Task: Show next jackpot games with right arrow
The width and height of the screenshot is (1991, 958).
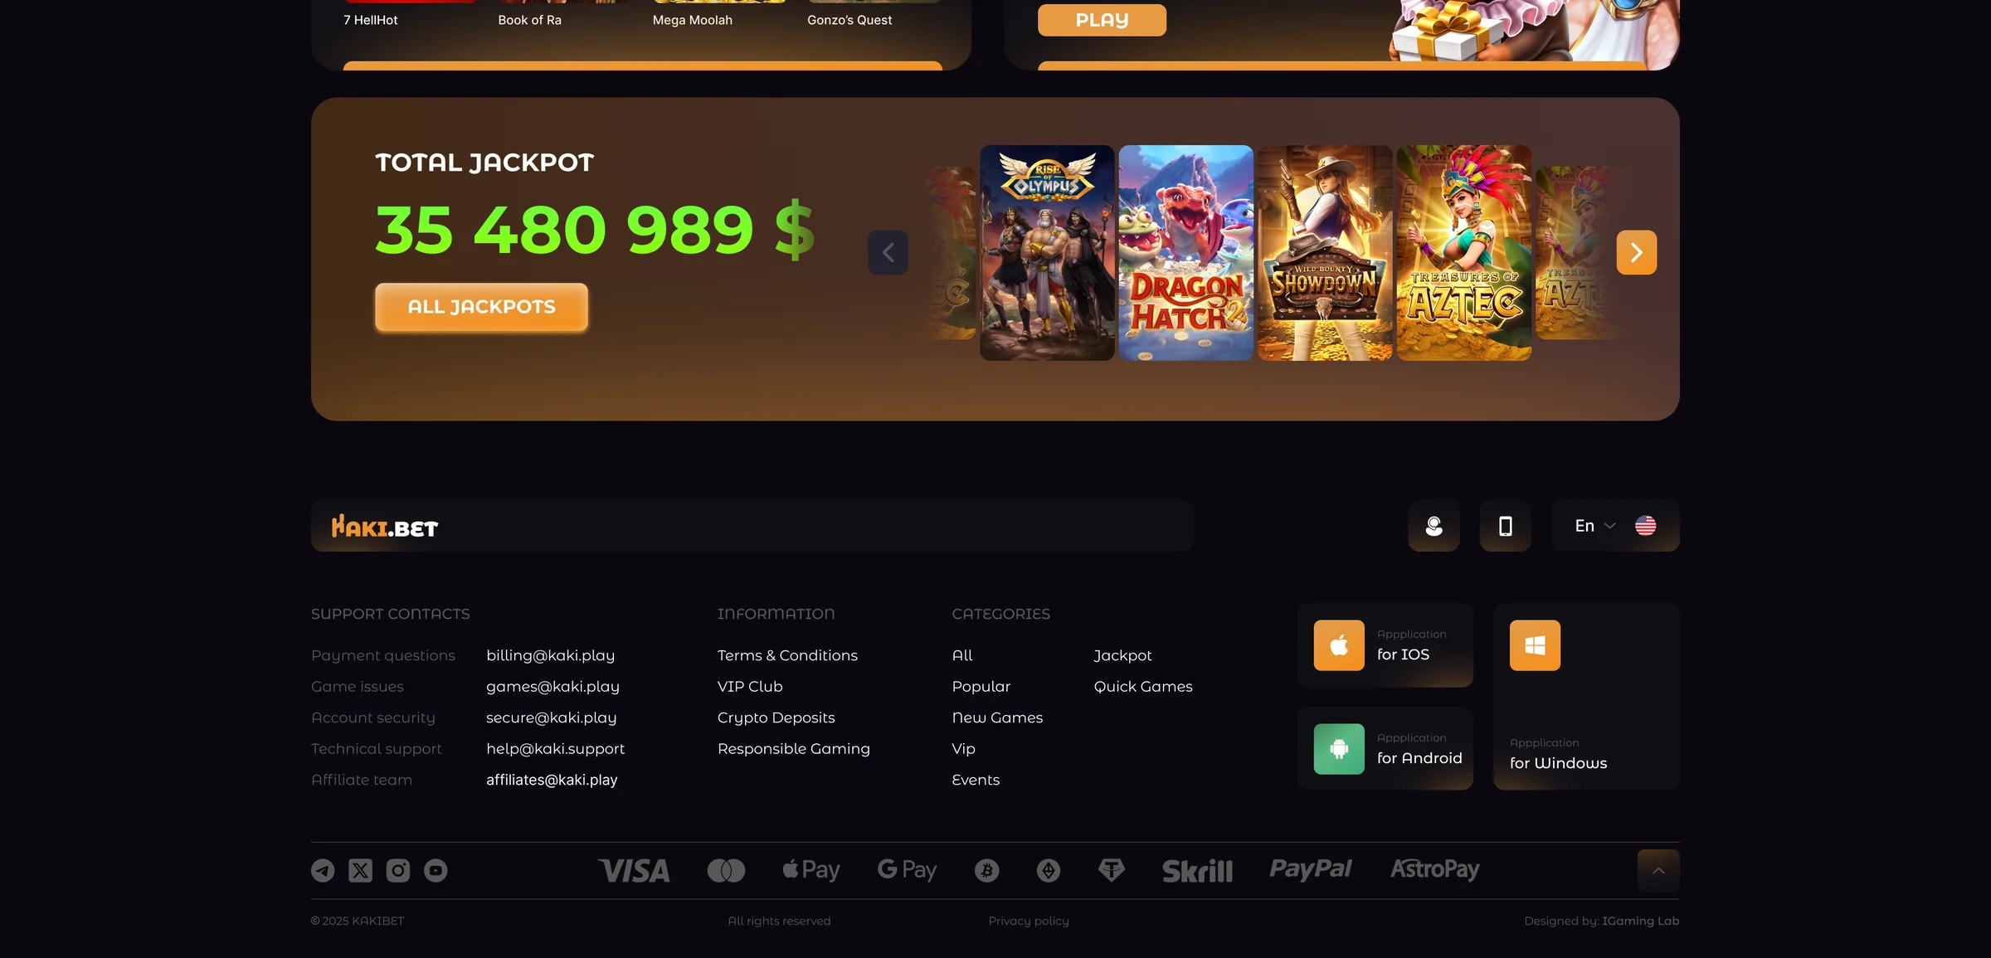Action: tap(1636, 252)
